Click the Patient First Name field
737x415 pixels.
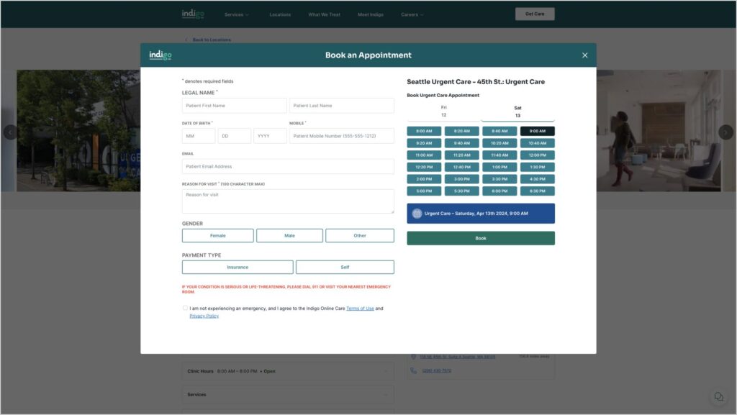coord(234,106)
